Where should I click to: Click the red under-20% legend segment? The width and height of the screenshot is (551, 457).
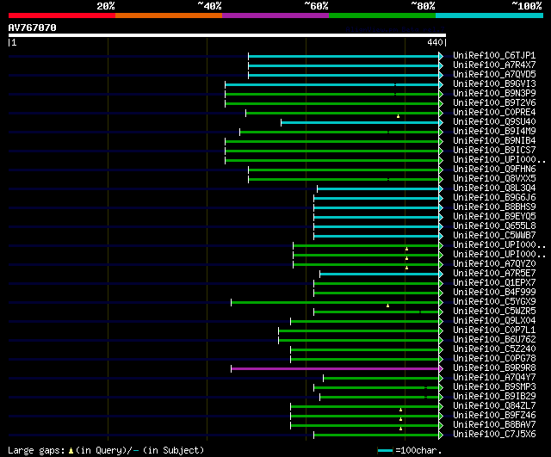(x=62, y=15)
